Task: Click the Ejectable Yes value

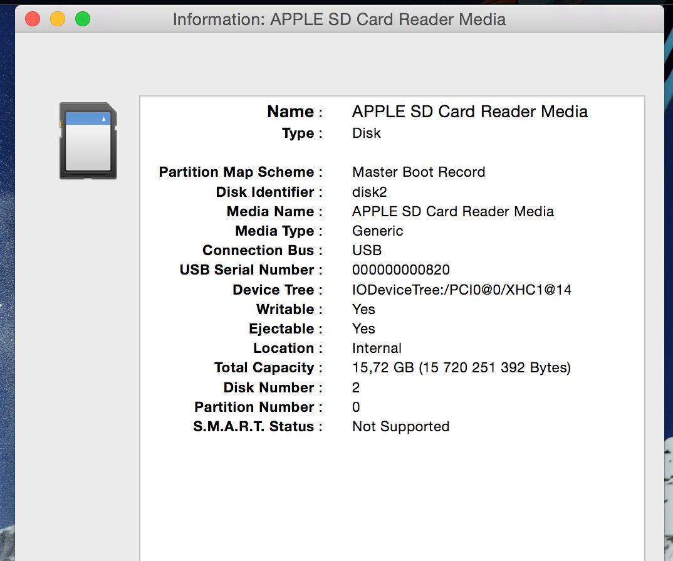Action: [x=363, y=328]
